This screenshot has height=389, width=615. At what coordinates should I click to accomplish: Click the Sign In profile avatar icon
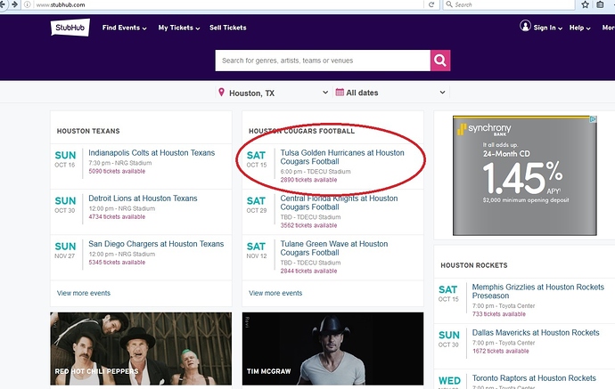(525, 26)
